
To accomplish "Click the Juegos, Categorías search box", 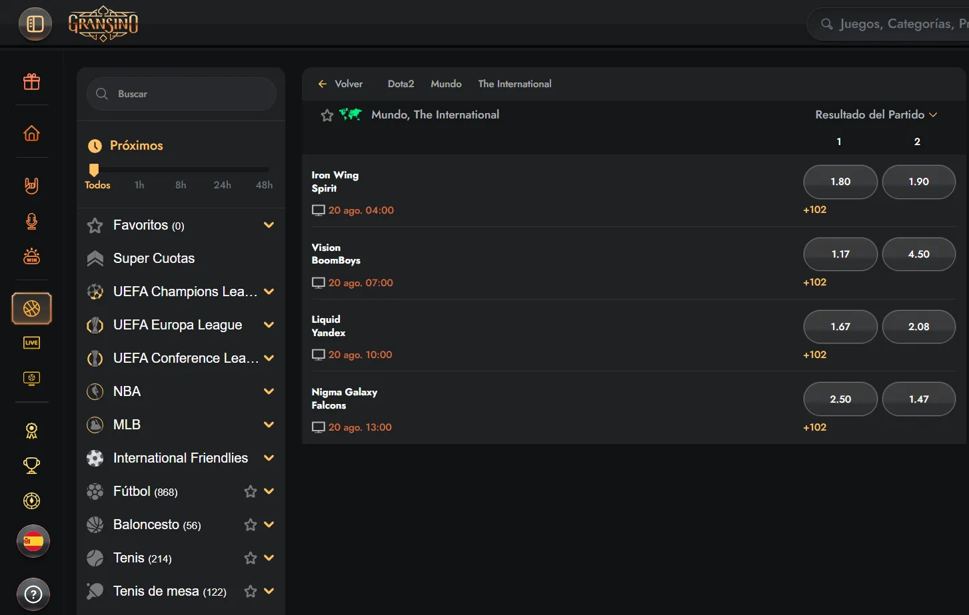I will [888, 24].
